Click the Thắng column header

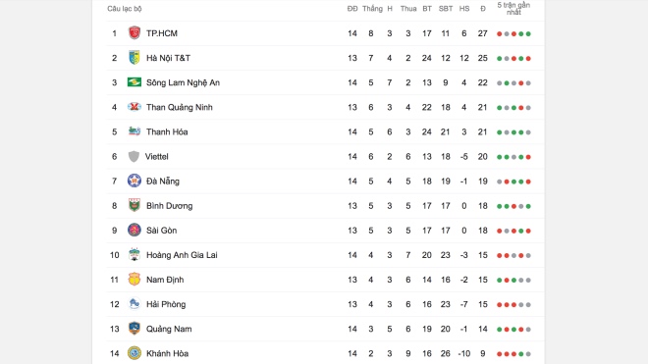click(372, 9)
